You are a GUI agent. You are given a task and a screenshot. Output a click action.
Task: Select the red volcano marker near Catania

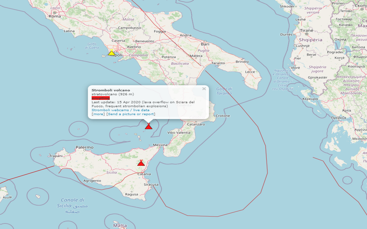click(141, 163)
